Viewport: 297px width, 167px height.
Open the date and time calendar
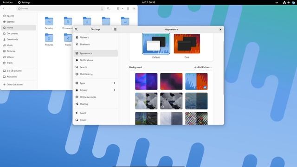(148, 2)
